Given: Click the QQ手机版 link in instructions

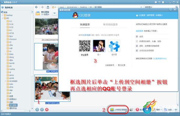Looking at the screenshot, I should click(86, 35).
